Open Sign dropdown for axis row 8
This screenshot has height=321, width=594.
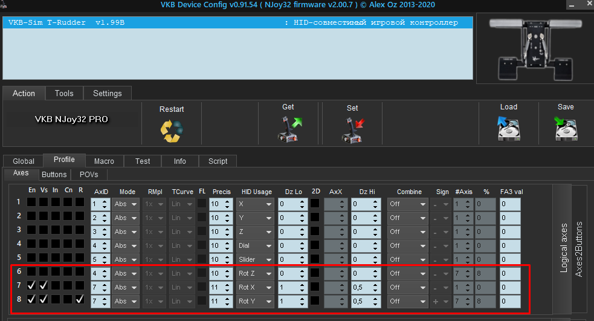tap(441, 301)
